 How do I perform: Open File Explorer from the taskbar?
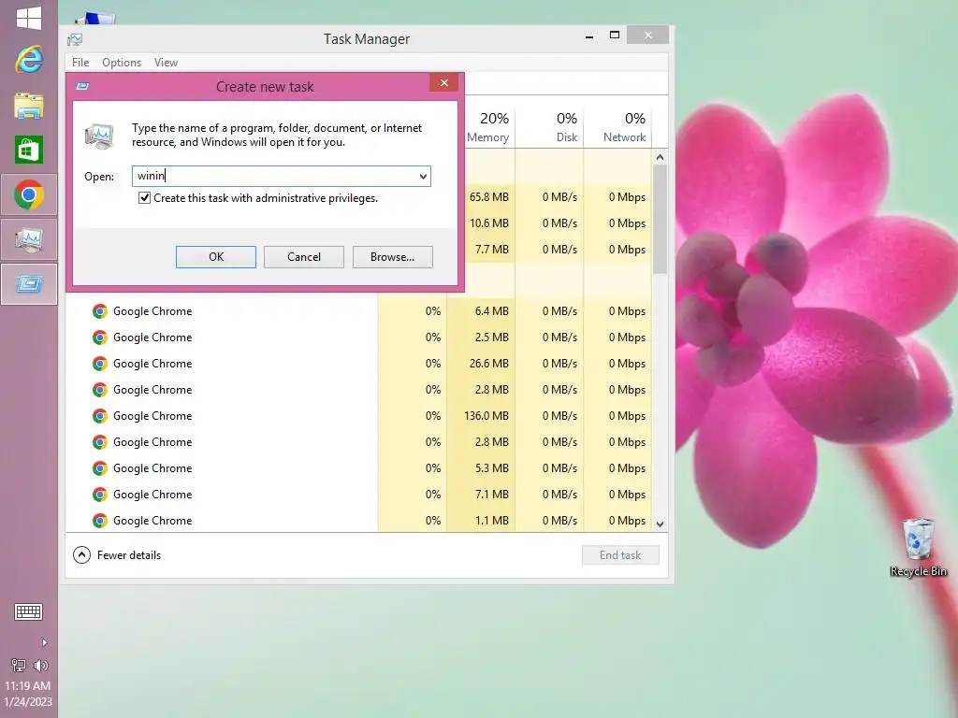coord(29,106)
